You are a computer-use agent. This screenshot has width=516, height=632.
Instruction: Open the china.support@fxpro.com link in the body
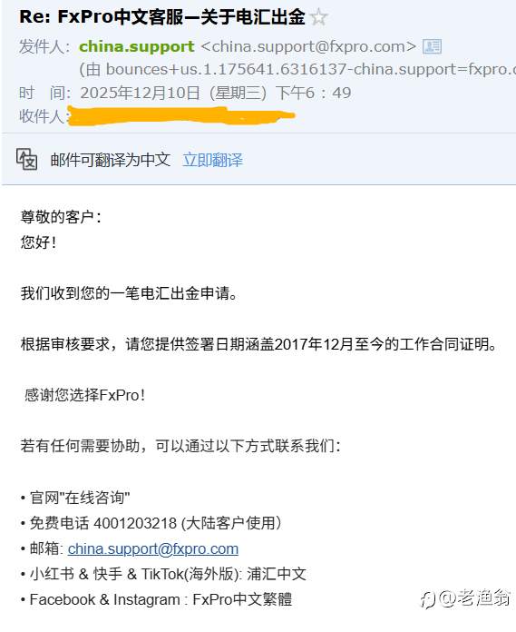click(153, 549)
